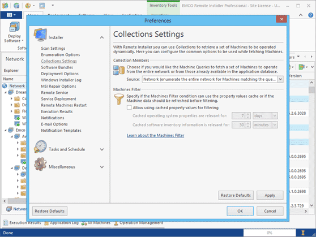Viewport: 316px width, 237px height.
Task: Collapse the Installer section chevron
Action: (102, 37)
